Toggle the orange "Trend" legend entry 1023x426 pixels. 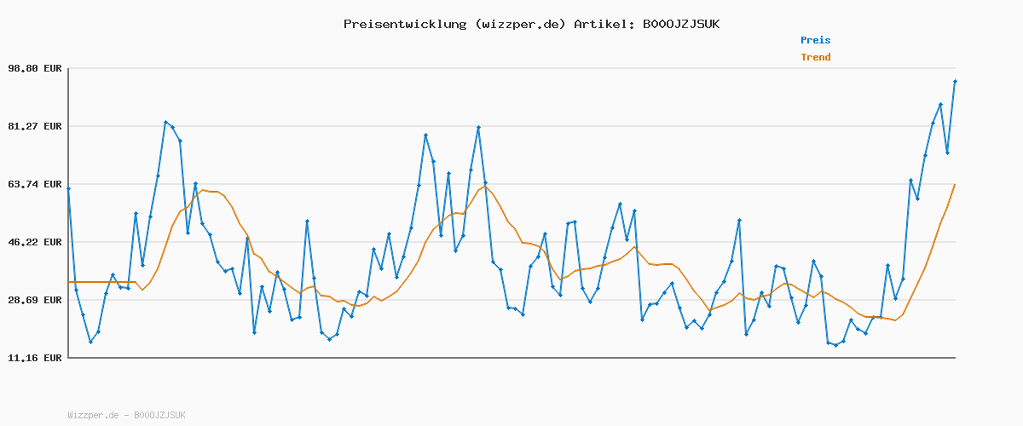click(815, 57)
